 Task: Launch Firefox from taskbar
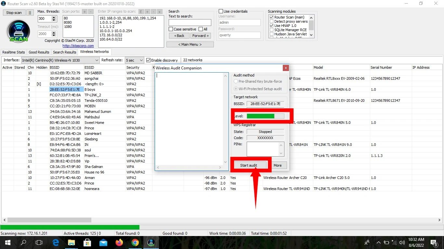pyautogui.click(x=119, y=243)
